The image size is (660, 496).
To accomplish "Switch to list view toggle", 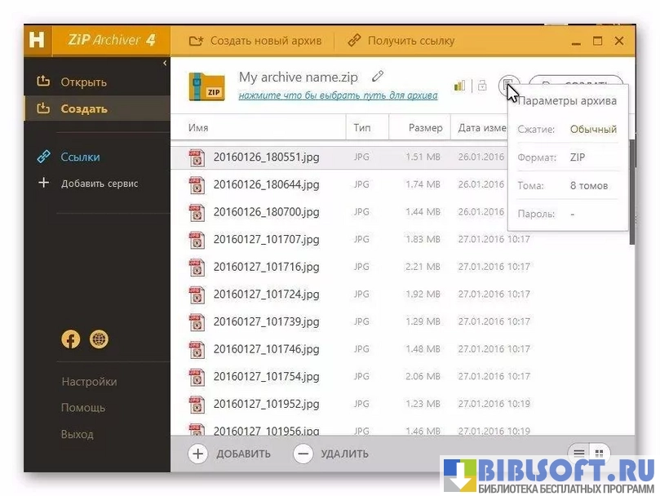I will [579, 453].
